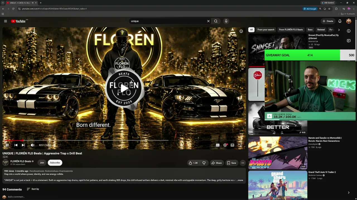Open the player settings gear
357x200 pixels.
225,145
